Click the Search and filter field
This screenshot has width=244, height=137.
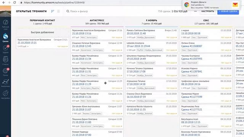[x=79, y=11]
